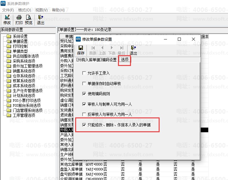228x180 pixels.
Task: Click folder icon beside 核算系统选项
Action: click(9, 81)
